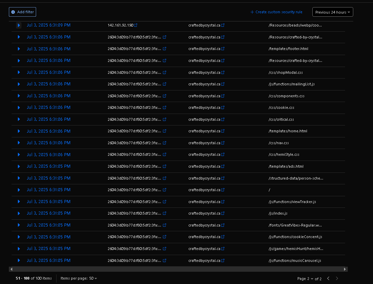Open host external link on /css/critical.css row
Screen dimensions: 373x284
point(223,119)
